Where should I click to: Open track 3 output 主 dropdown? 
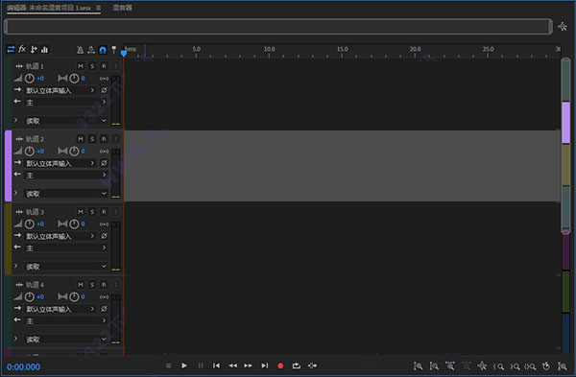tap(66, 248)
